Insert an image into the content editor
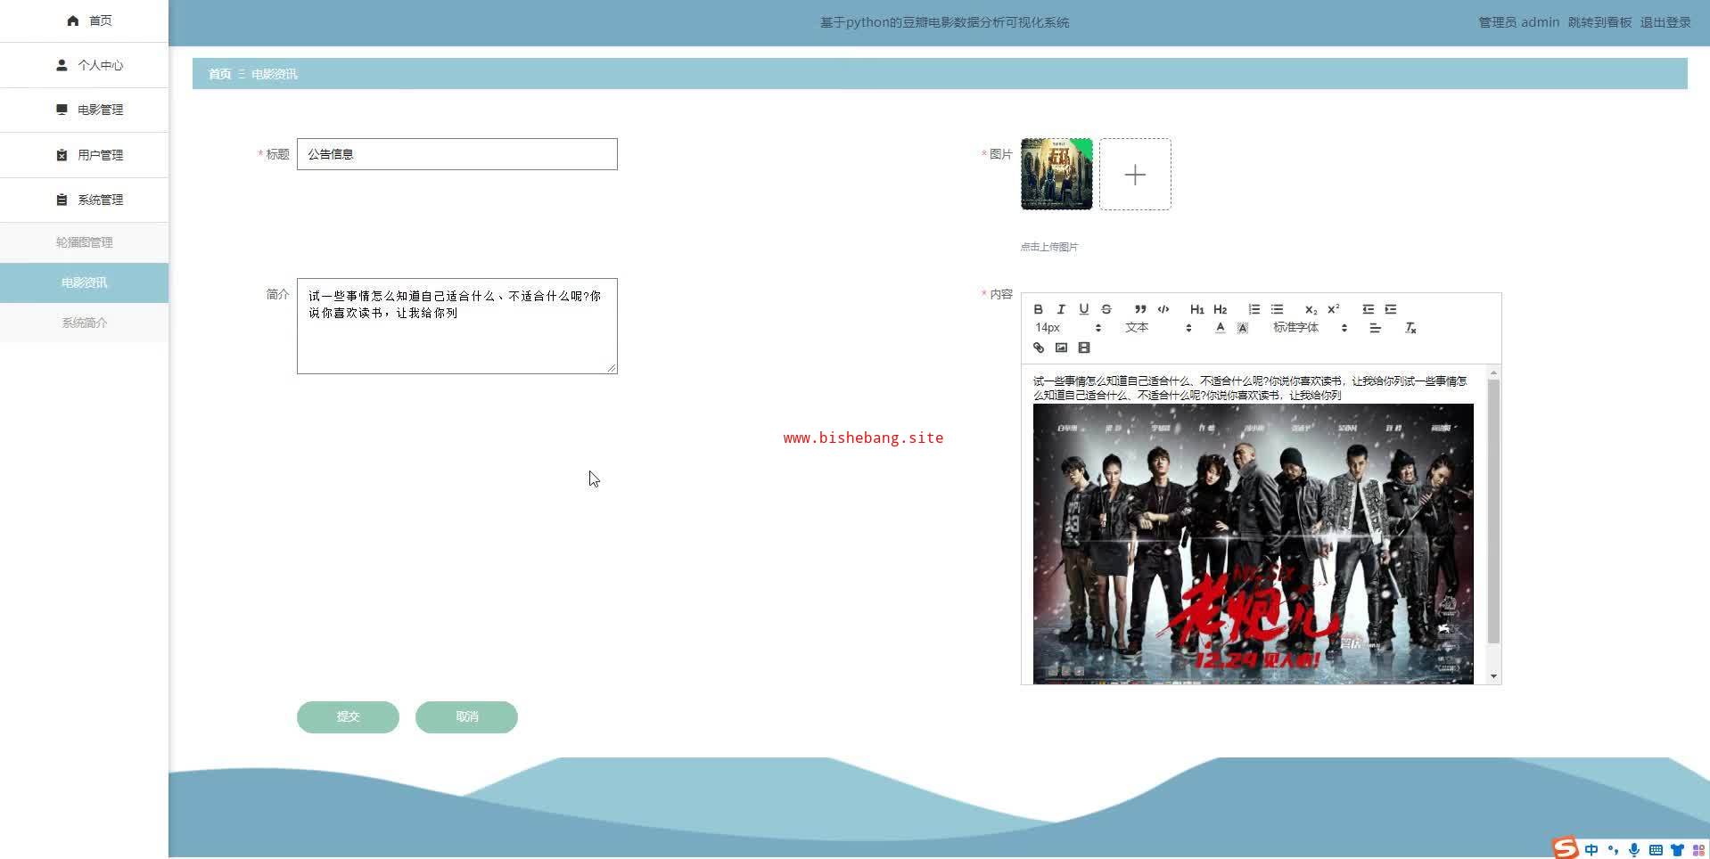The image size is (1710, 859). tap(1061, 348)
